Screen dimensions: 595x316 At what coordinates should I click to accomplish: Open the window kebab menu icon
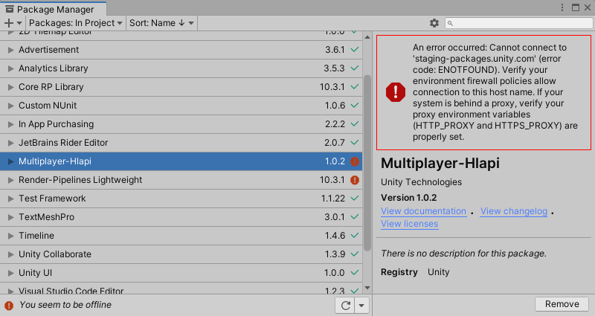pyautogui.click(x=562, y=7)
